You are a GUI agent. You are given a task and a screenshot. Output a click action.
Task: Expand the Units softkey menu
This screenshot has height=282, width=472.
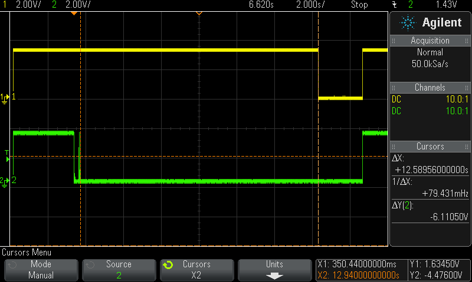tap(274, 270)
